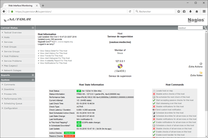Click megaphone icon for custom host notification
The width and height of the screenshot is (208, 138).
[x=154, y=110]
